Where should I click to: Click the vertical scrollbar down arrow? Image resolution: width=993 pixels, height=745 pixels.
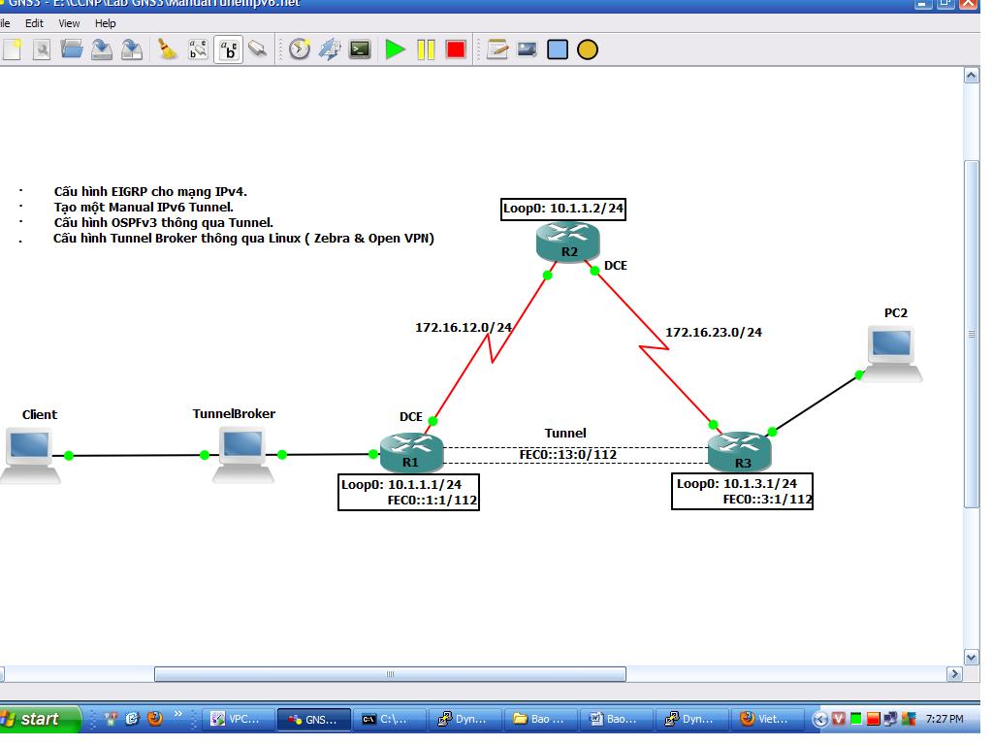coord(972,657)
